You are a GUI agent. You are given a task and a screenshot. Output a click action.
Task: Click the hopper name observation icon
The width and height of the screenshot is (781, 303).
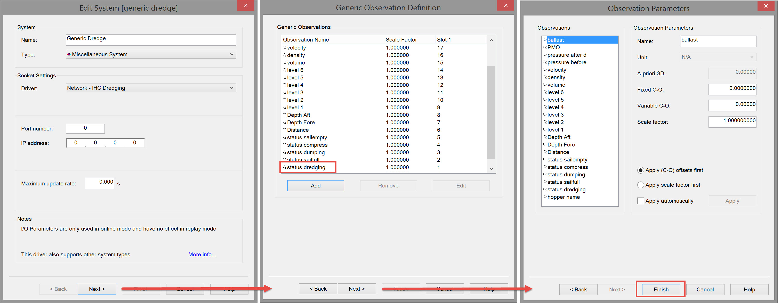pos(545,197)
